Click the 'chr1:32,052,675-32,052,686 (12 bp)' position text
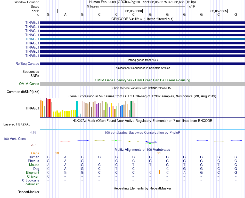This screenshot has width=245, height=198. point(169,2)
